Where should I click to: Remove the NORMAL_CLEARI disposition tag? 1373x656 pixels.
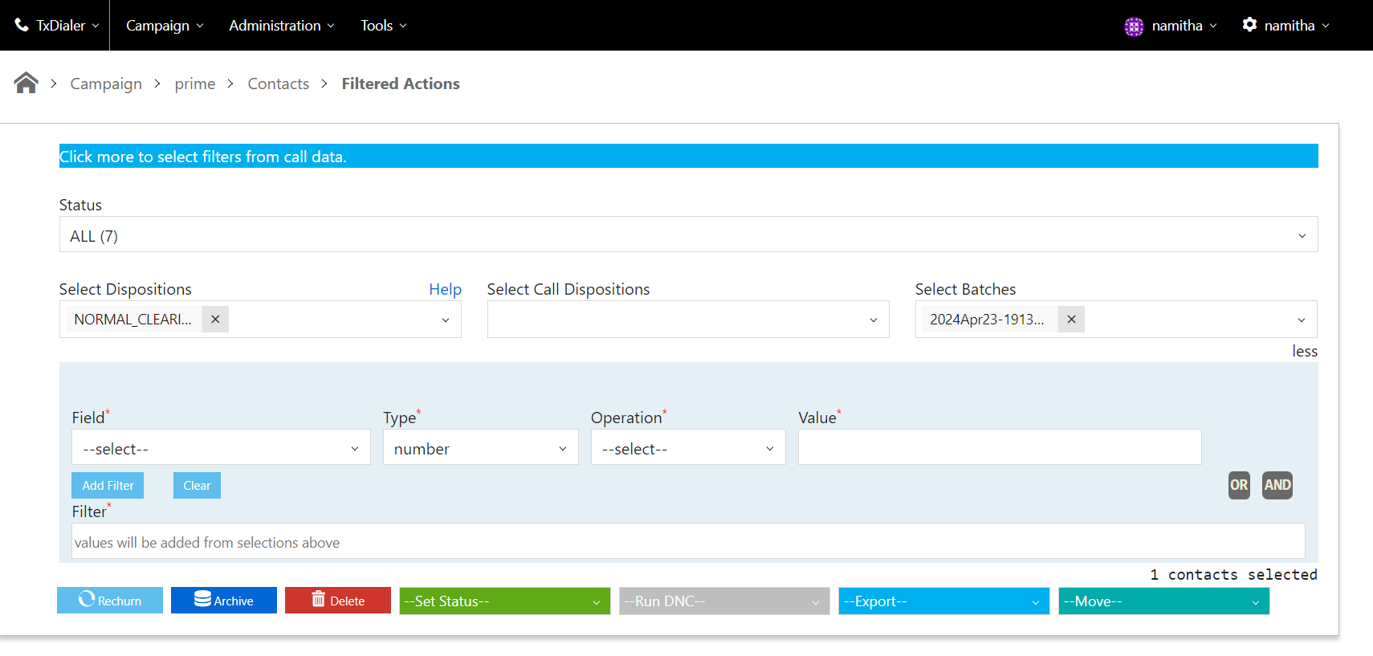[215, 320]
